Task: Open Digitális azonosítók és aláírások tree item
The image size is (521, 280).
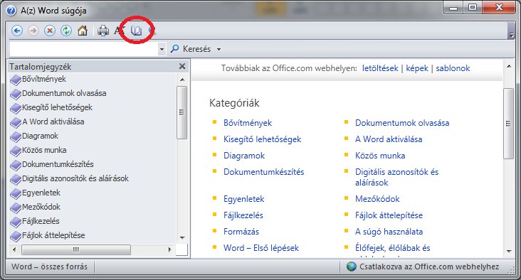Action: 75,178
